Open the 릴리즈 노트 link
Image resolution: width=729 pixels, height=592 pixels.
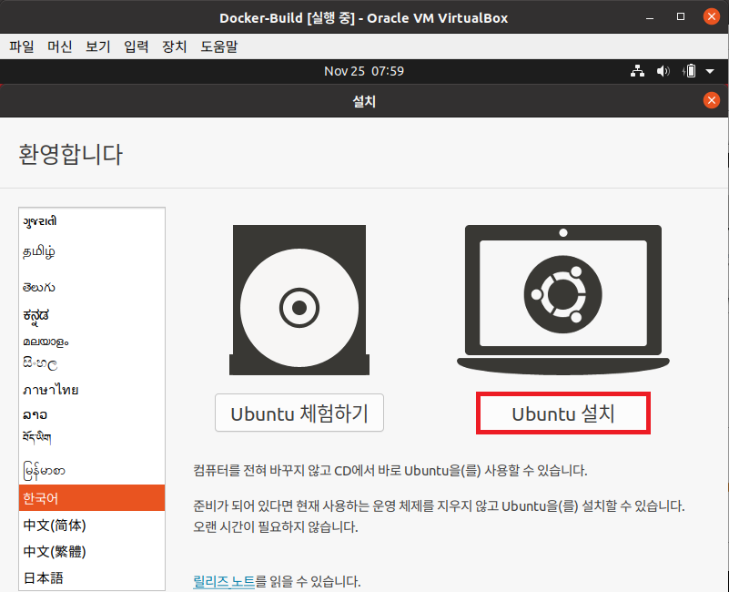(x=224, y=581)
